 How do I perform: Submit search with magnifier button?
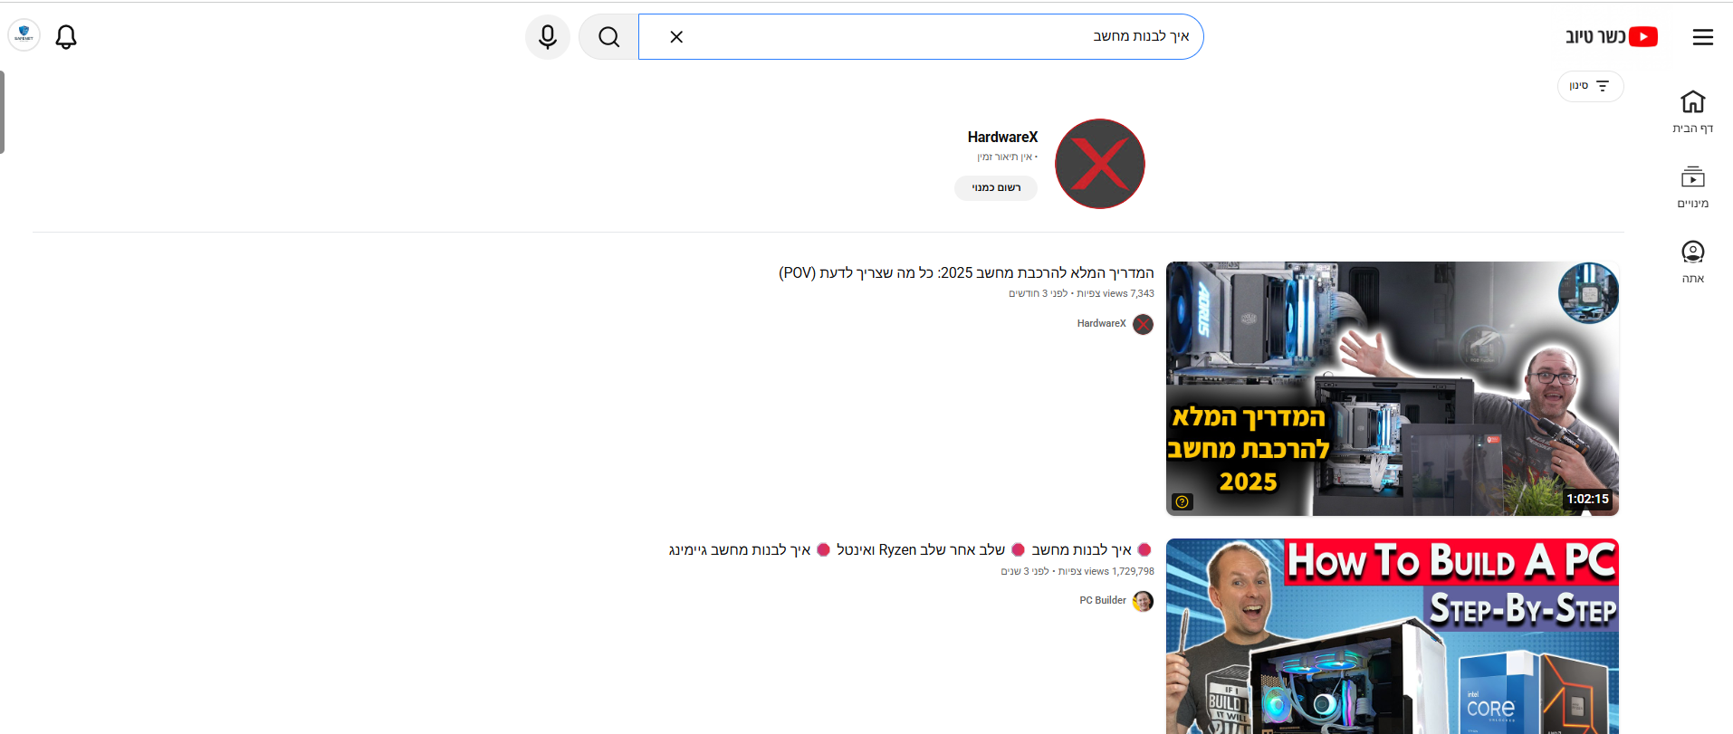[608, 37]
